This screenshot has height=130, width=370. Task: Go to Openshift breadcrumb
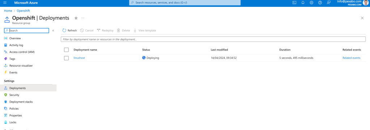point(23,11)
